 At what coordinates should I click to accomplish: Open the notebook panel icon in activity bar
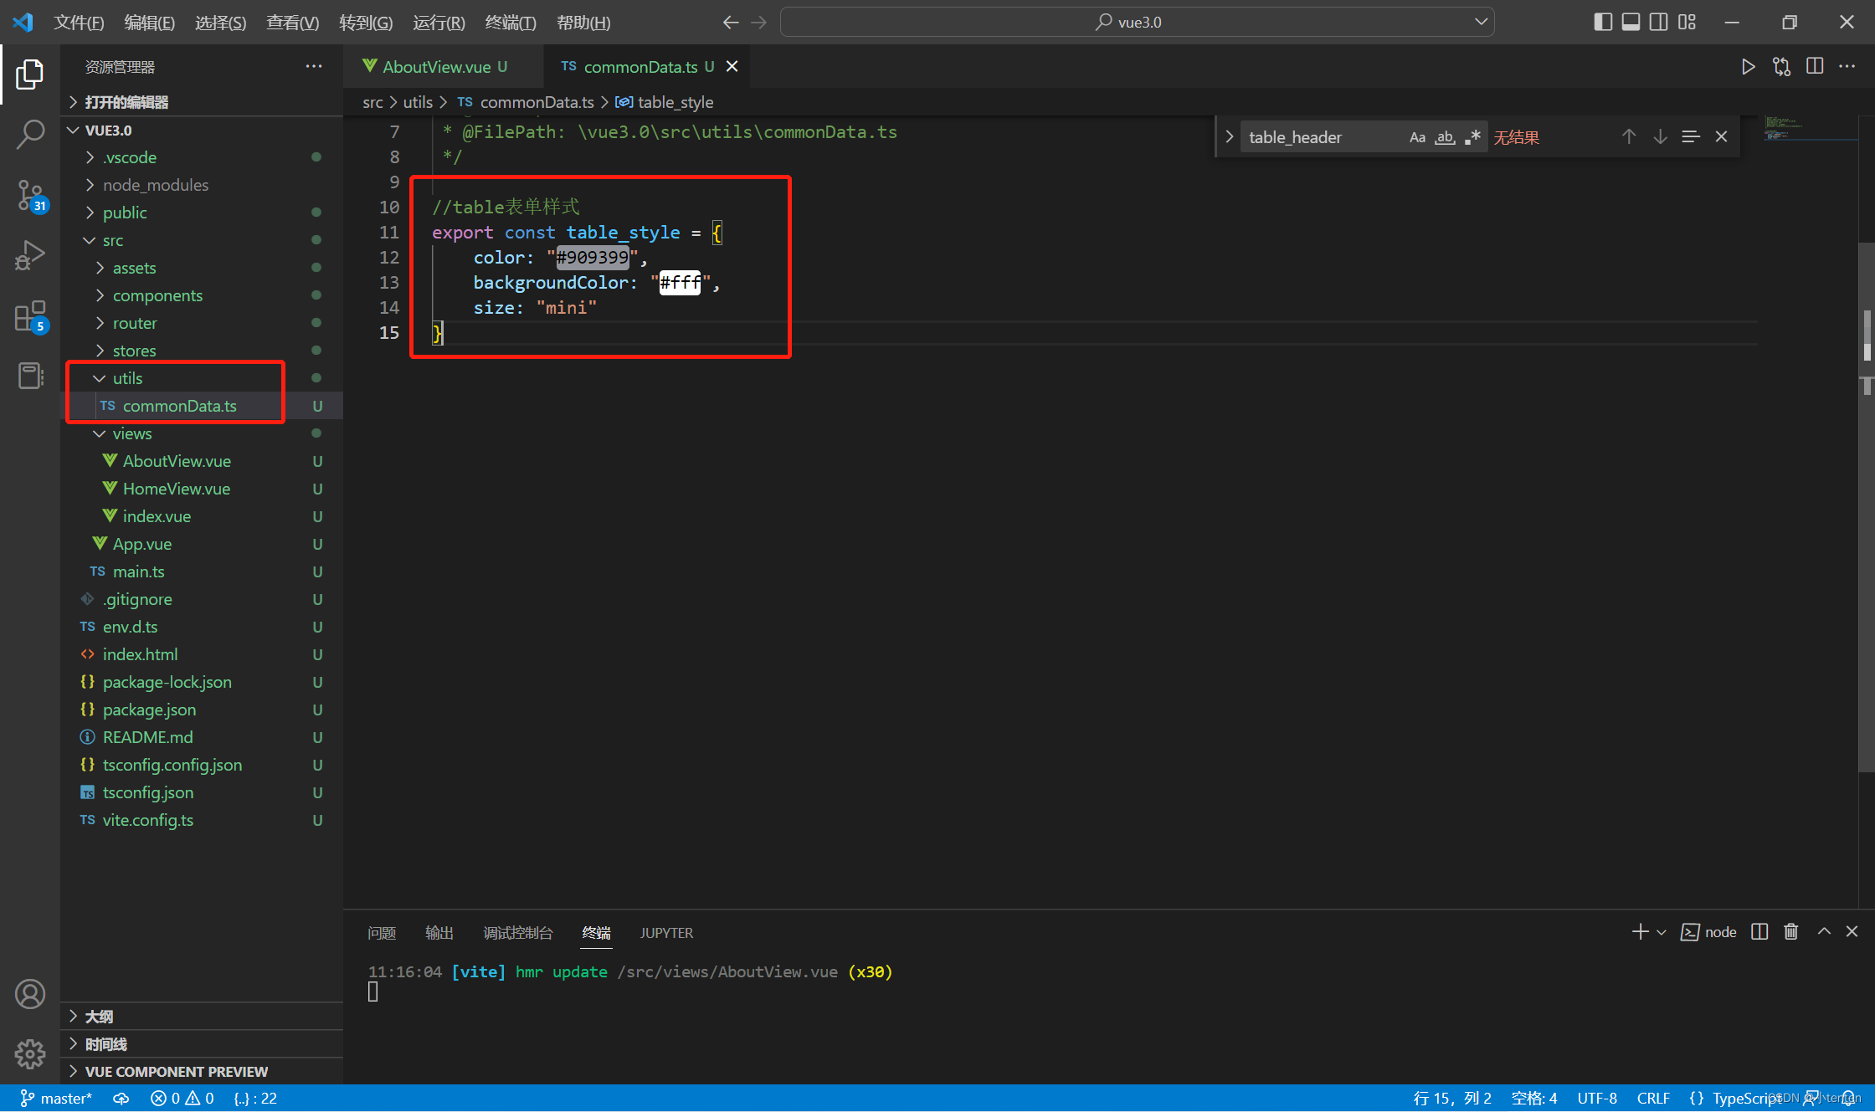click(x=30, y=376)
